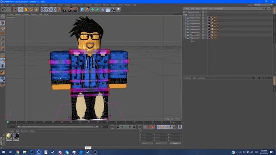Switch to Model mode in left palette

(3, 23)
